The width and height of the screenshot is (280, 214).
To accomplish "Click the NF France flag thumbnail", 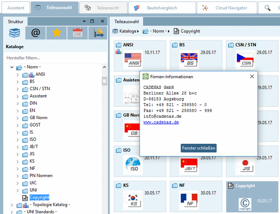I will tap(189, 200).
